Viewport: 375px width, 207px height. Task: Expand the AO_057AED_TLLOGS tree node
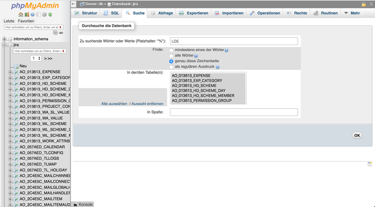click(10, 159)
